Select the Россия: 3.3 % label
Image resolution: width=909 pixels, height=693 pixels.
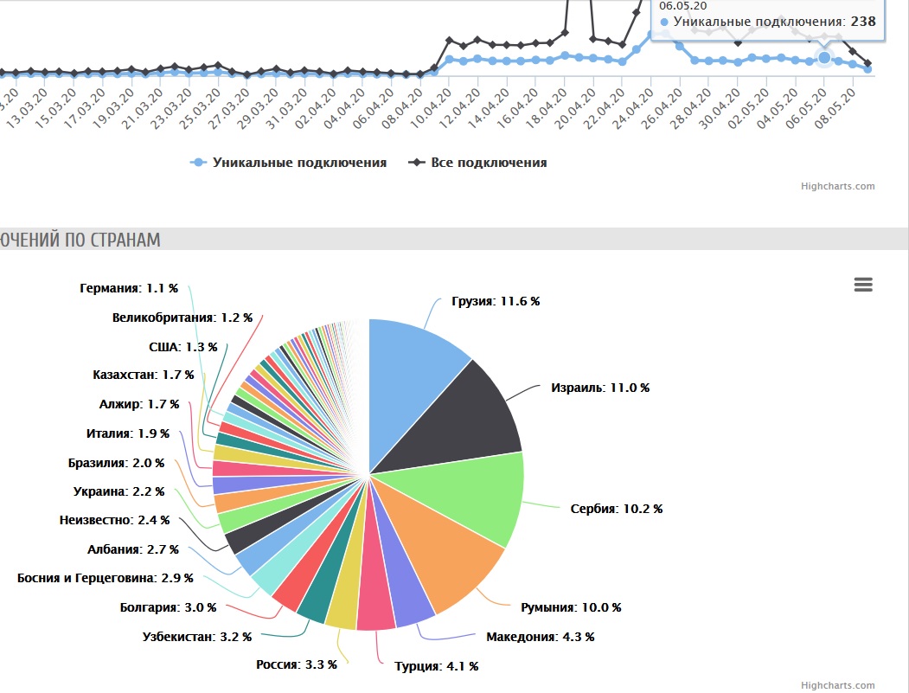click(x=297, y=664)
